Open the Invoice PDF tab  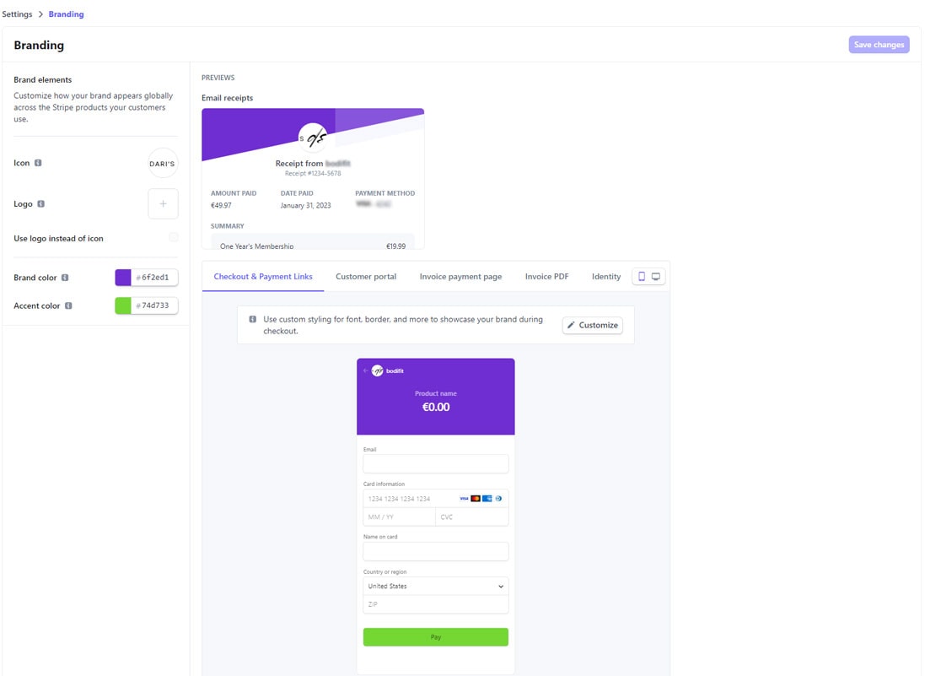547,276
